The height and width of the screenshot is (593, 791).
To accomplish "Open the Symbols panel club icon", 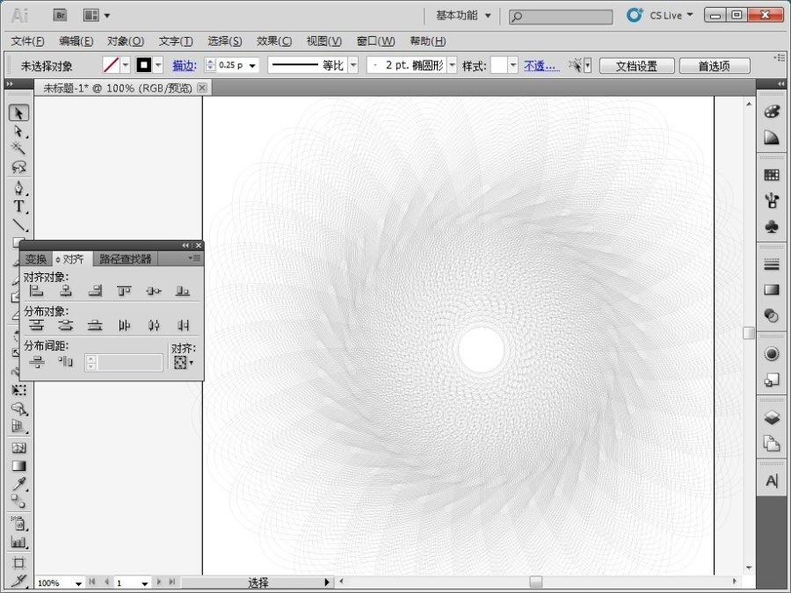I will tap(772, 227).
